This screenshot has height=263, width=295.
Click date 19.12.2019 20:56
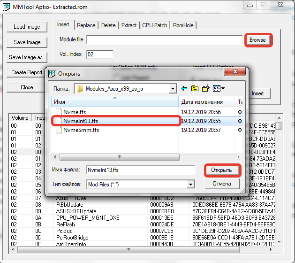[x=201, y=112]
